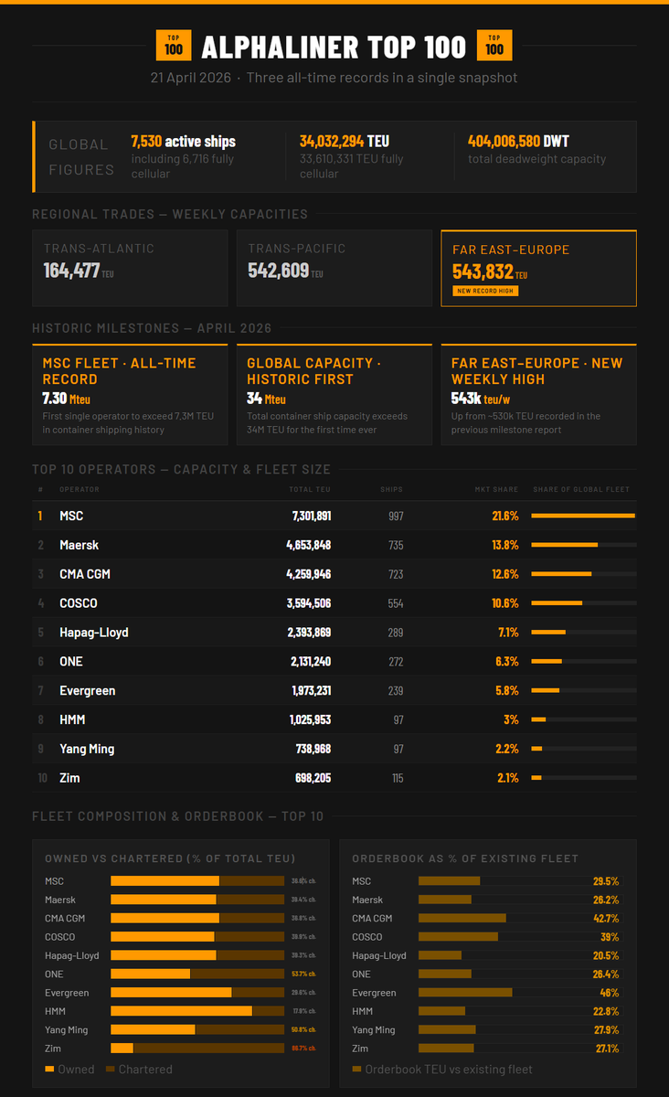Click the OWNED VS CHARTERED panel heading
Viewport: 669px width, 1097px height.
click(170, 859)
